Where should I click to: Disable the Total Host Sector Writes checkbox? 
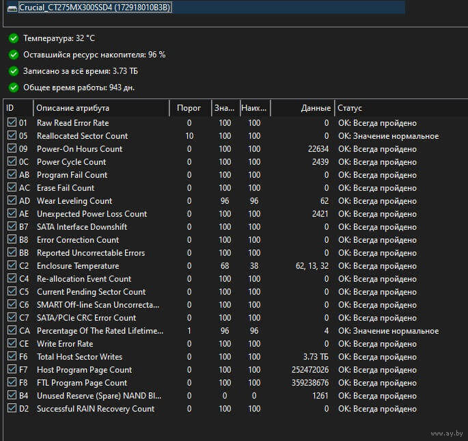tap(11, 357)
